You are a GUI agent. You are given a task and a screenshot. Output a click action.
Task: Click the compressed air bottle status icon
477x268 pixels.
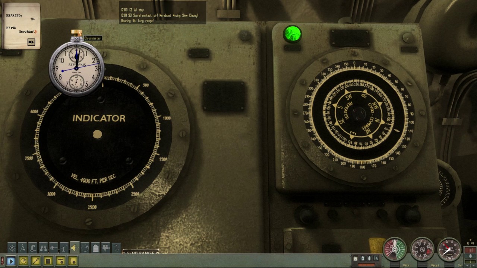369,258
